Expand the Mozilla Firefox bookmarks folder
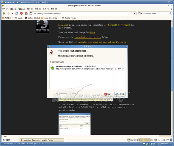Image resolution: width=174 pixels, height=146 pixels. pos(70,18)
